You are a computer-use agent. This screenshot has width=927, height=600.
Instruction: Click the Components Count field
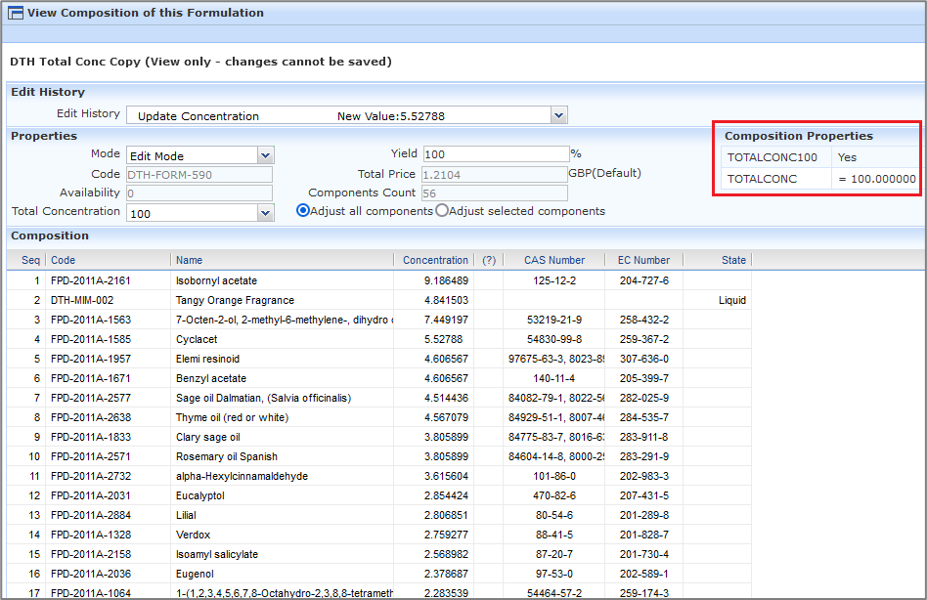(494, 193)
